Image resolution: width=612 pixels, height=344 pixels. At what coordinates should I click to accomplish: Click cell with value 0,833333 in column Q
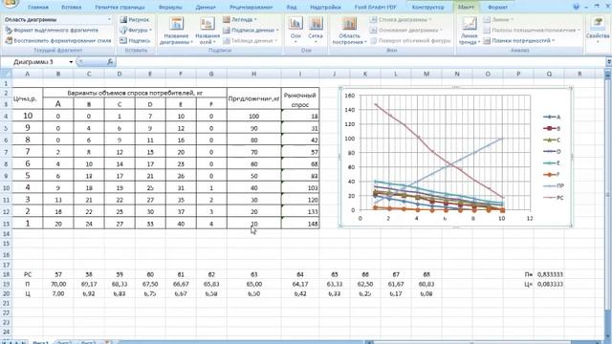tap(549, 274)
